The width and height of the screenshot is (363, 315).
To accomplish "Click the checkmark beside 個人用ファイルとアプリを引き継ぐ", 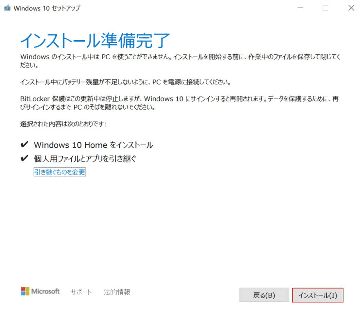I will coord(24,158).
